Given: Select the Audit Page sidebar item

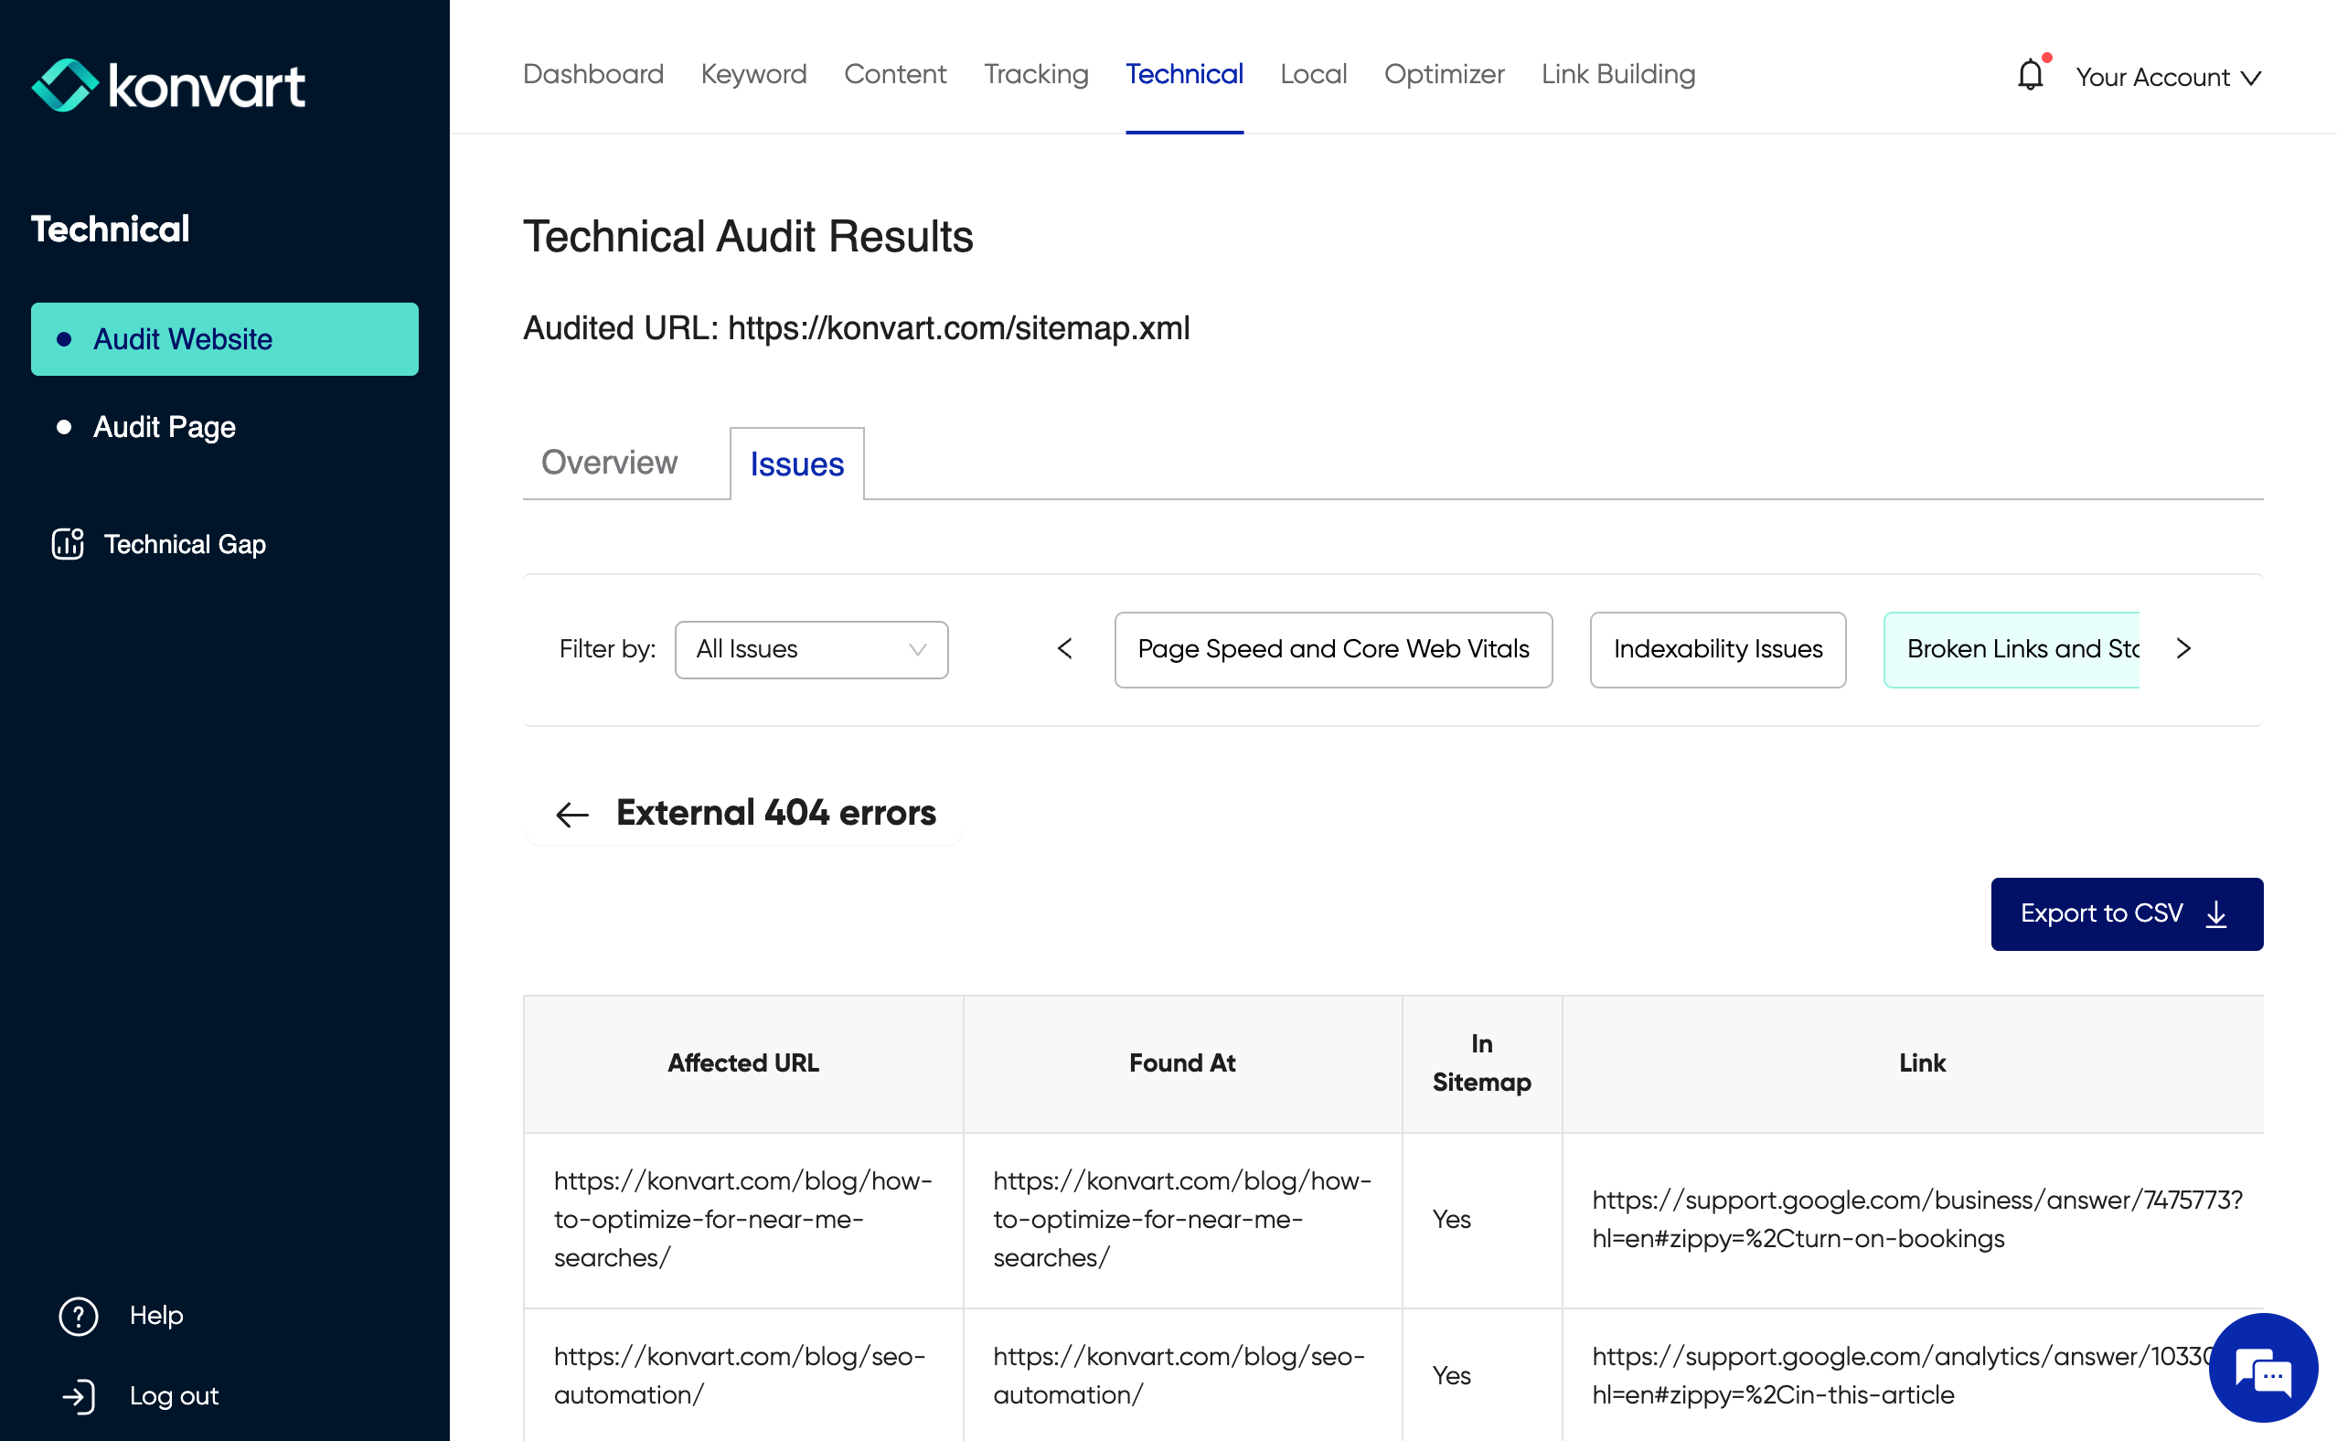Looking at the screenshot, I should click(164, 427).
